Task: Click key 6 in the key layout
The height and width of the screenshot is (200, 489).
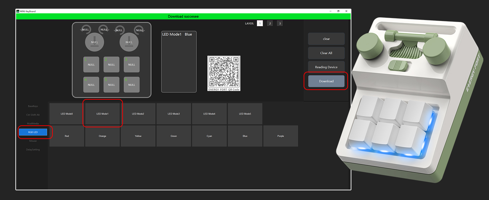Action: [131, 84]
